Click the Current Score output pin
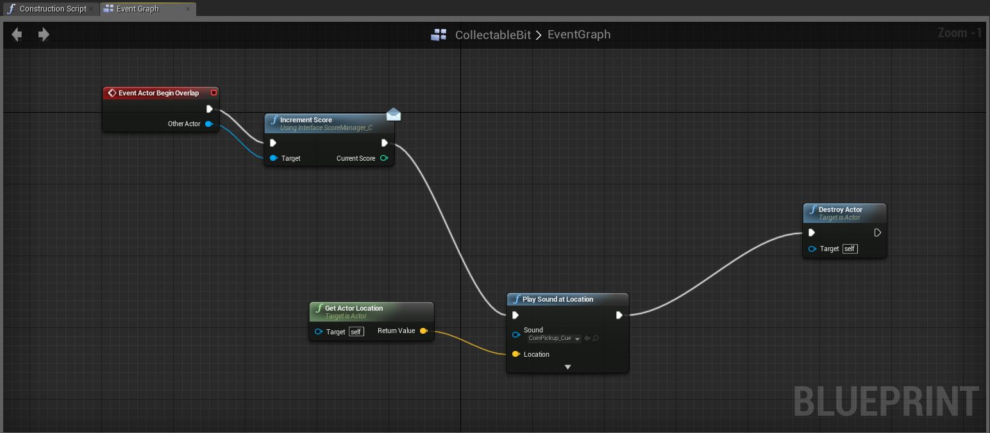990x433 pixels. [384, 158]
